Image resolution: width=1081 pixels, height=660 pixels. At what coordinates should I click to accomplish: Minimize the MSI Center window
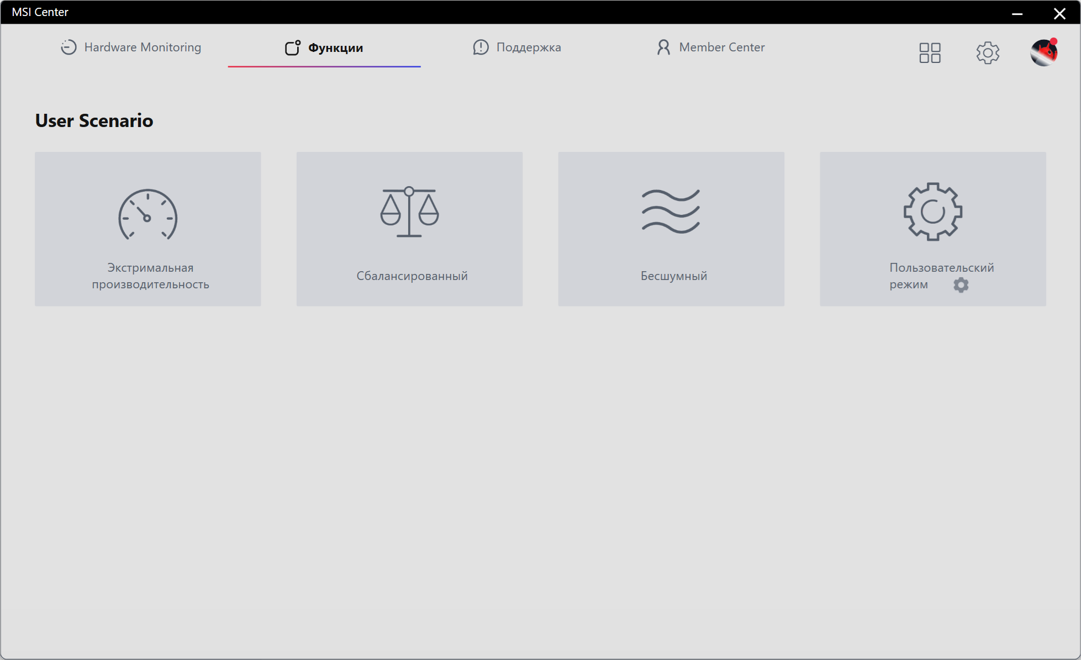click(1017, 13)
